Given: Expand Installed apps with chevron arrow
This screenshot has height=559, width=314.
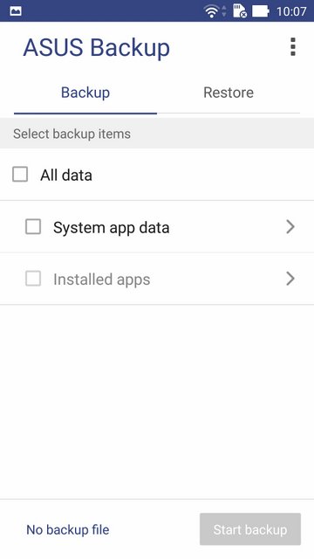Looking at the screenshot, I should coord(290,279).
